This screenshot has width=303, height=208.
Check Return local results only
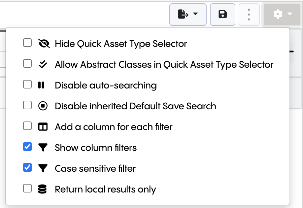click(x=27, y=188)
